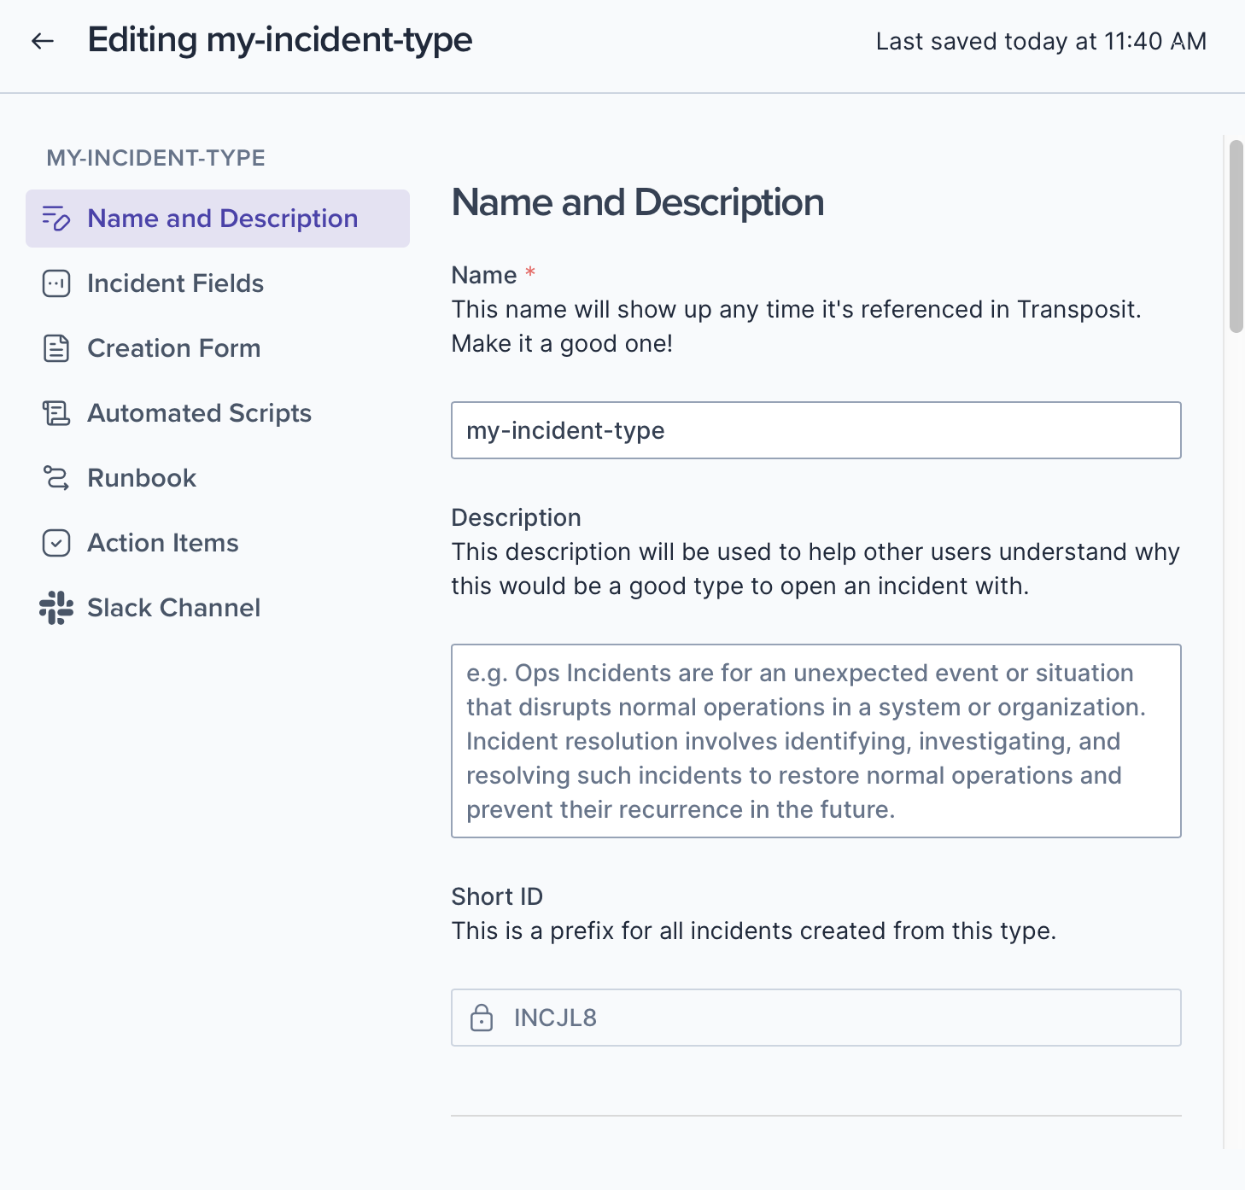
Task: Open Slack Channel settings
Action: pyautogui.click(x=174, y=608)
